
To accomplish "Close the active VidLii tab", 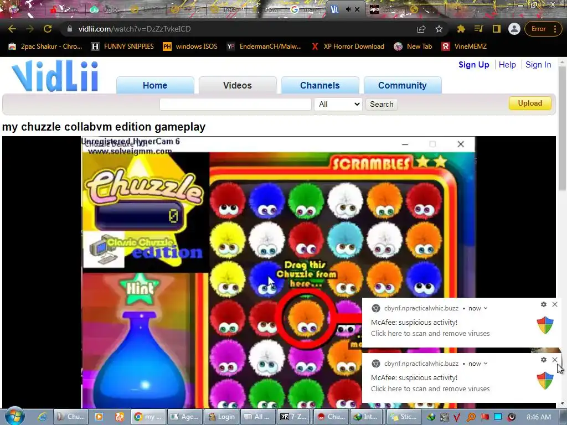I will point(357,9).
